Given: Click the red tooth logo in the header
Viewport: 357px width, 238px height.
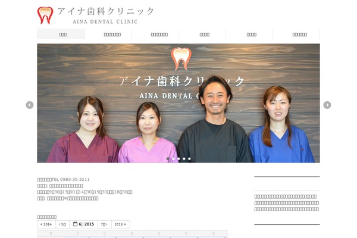Looking at the screenshot, I should tap(45, 15).
